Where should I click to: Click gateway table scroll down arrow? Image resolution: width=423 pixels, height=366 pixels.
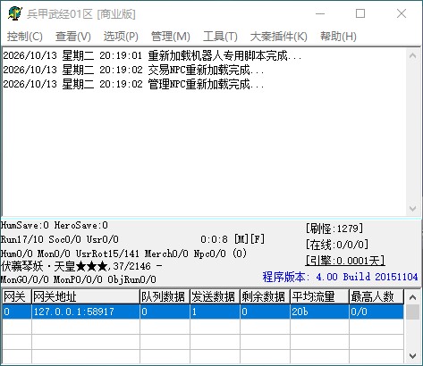tap(413, 355)
